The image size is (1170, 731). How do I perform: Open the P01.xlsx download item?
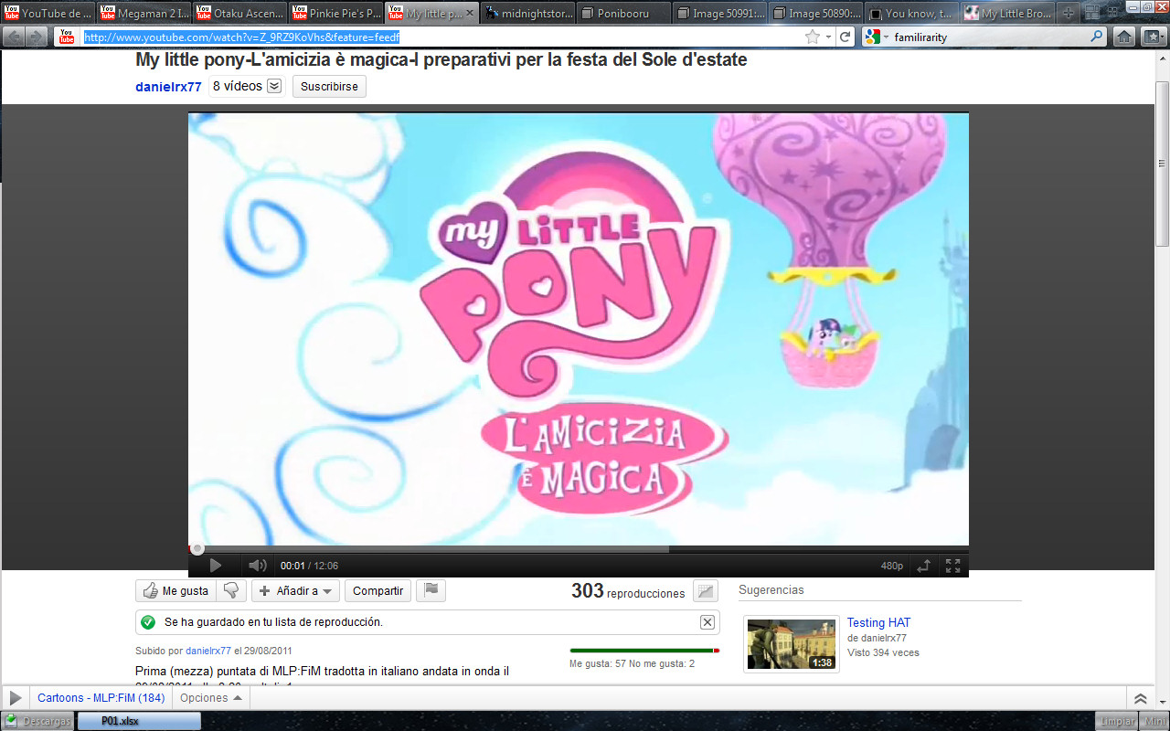point(139,721)
